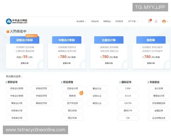View details under 初级会计职称 card
This screenshot has height=137, width=171.
point(25,63)
